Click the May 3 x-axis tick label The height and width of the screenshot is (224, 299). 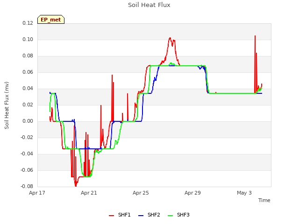click(244, 193)
